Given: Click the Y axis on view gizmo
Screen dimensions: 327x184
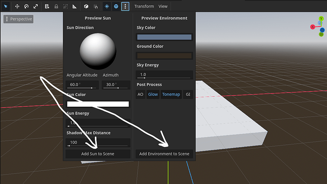Looking at the screenshot, I should point(321,18).
